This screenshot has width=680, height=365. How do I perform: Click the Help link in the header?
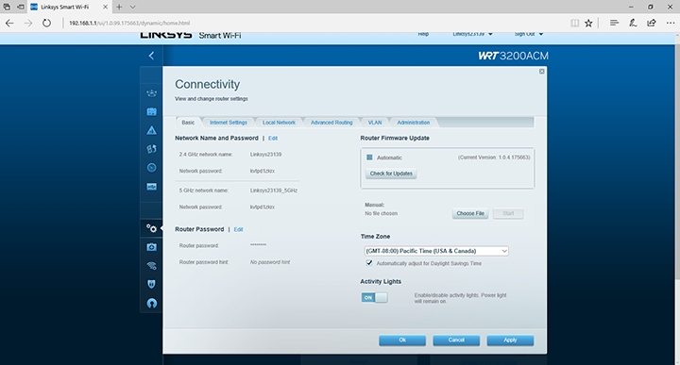(x=423, y=34)
